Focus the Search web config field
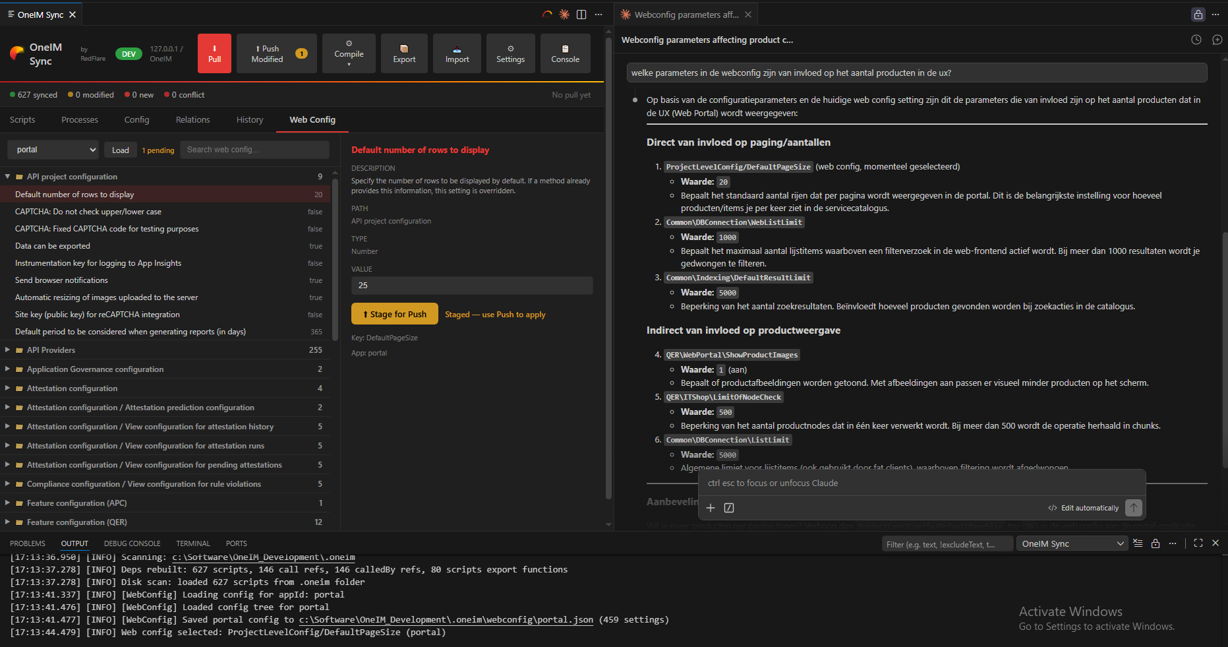Screen dimensions: 1228x647 click(x=254, y=150)
